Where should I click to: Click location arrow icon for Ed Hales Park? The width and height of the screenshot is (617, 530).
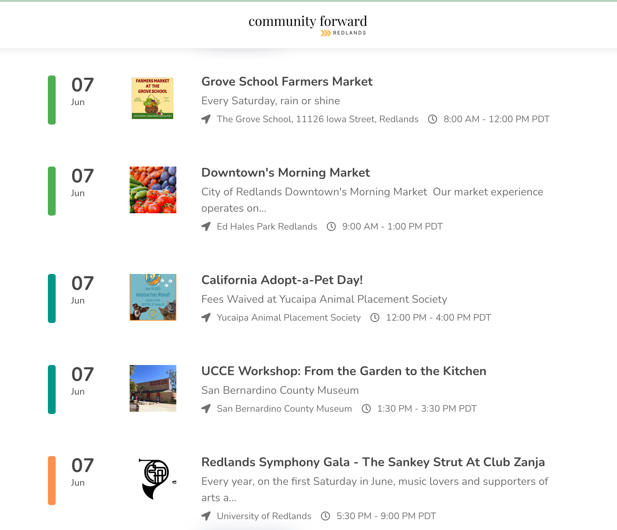pyautogui.click(x=206, y=226)
